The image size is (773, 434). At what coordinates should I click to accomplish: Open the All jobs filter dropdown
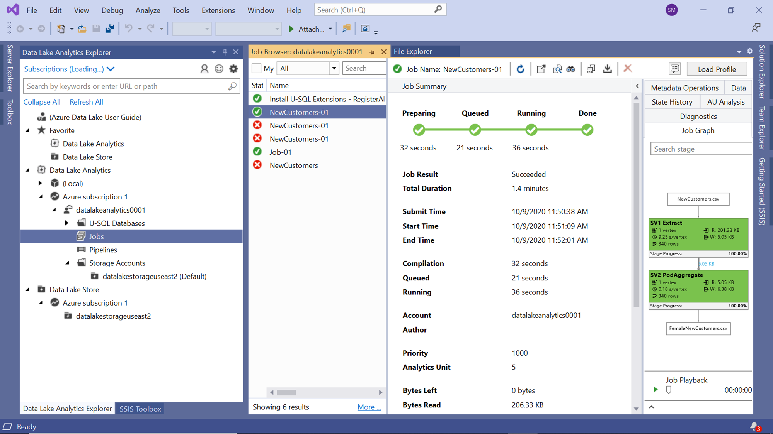tap(334, 68)
